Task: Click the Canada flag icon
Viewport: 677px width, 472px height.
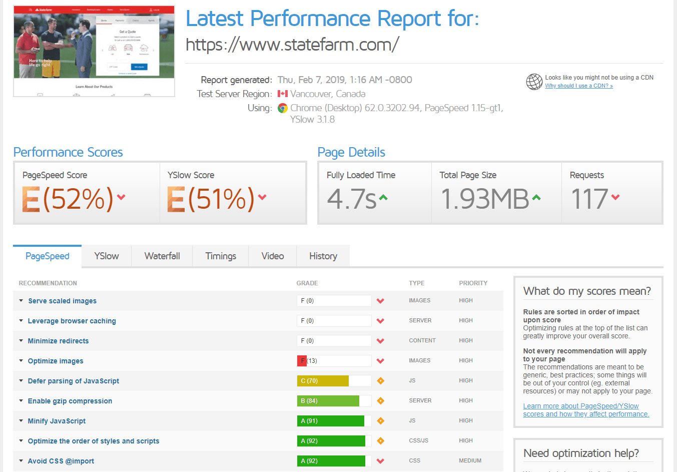Action: coord(283,94)
